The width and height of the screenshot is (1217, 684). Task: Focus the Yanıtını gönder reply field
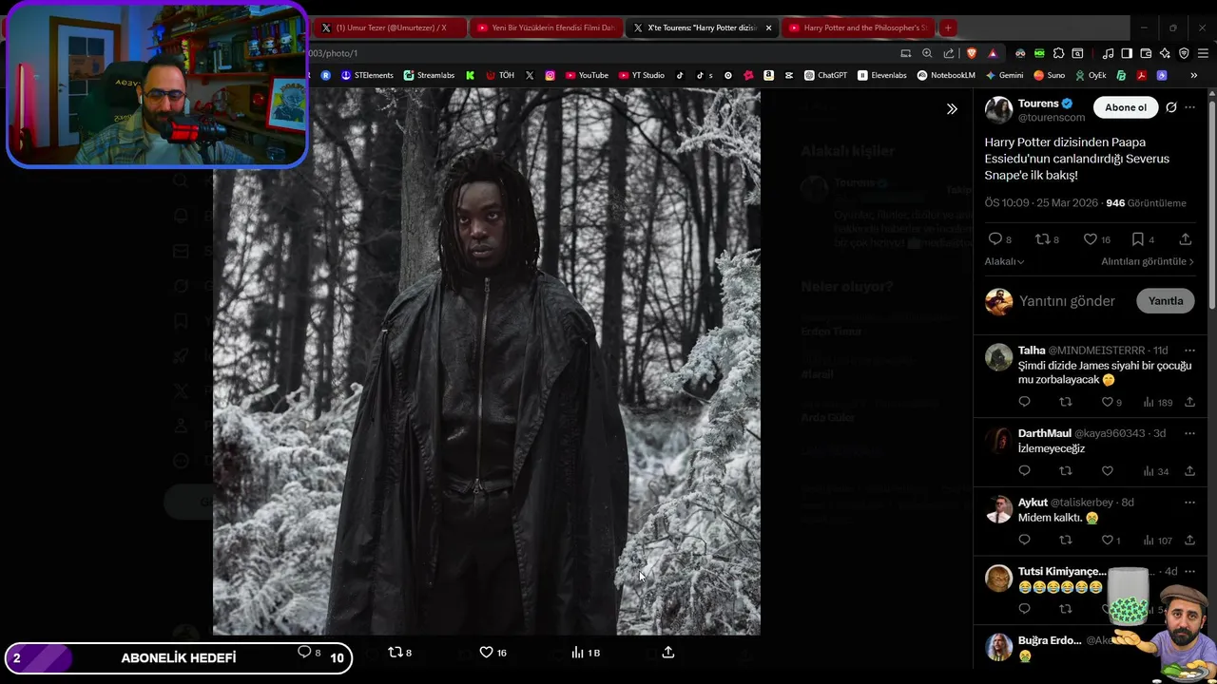click(x=1067, y=301)
